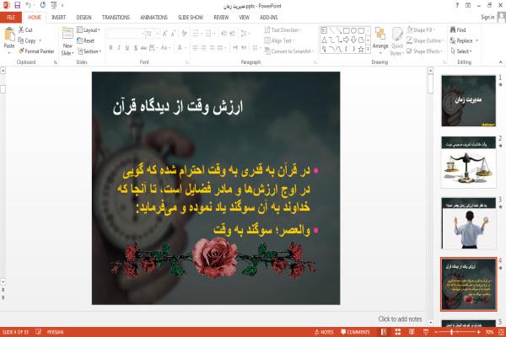Open the Section dropdown
The height and width of the screenshot is (337, 506).
point(89,51)
